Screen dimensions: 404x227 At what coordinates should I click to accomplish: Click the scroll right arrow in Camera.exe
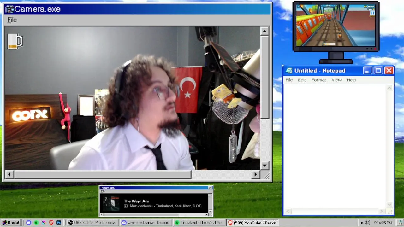tap(256, 174)
